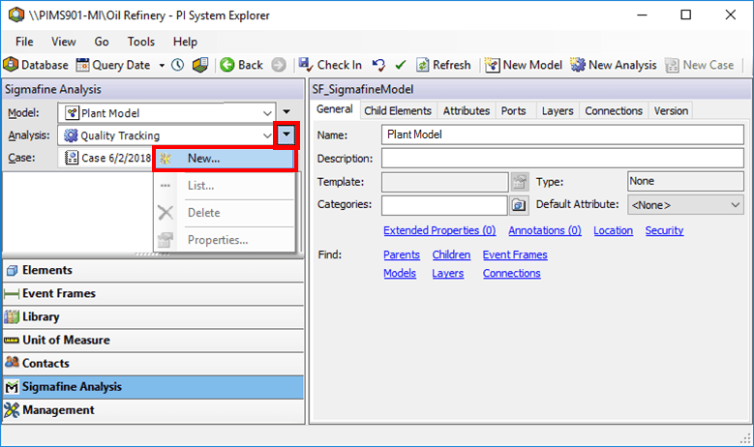This screenshot has height=447, width=754.
Task: Find Parents link
Action: (402, 254)
